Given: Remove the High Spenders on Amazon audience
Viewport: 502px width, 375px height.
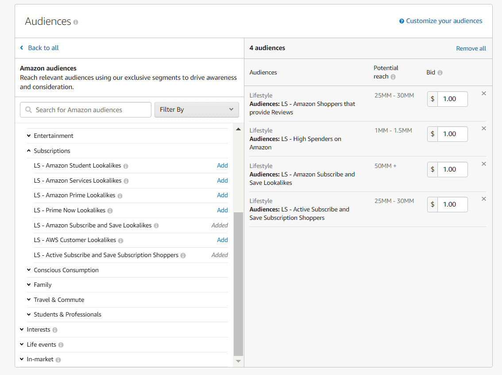Looking at the screenshot, I should tap(483, 129).
